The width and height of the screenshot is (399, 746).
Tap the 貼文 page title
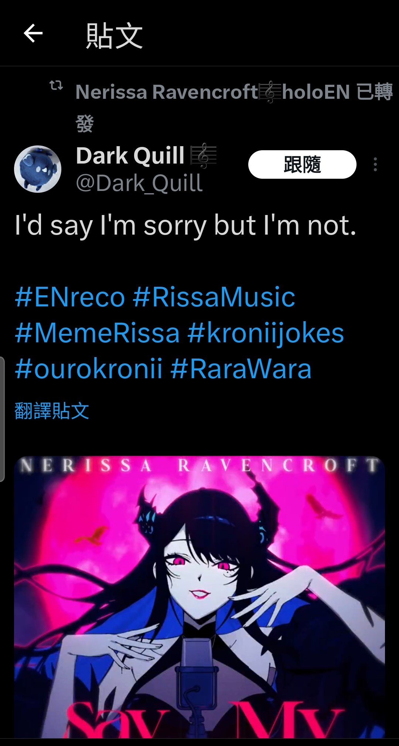pyautogui.click(x=114, y=36)
